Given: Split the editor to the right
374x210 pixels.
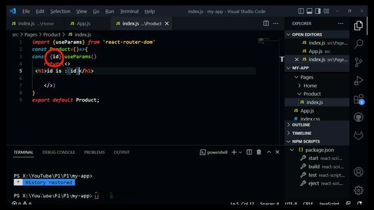Looking at the screenshot, I should [266, 23].
